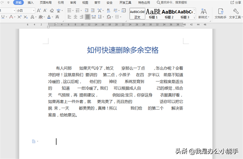Toggle character shading button
This screenshot has height=159, width=243.
(57, 17)
